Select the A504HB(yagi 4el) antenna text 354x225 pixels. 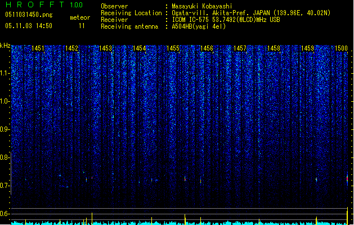[x=199, y=26]
